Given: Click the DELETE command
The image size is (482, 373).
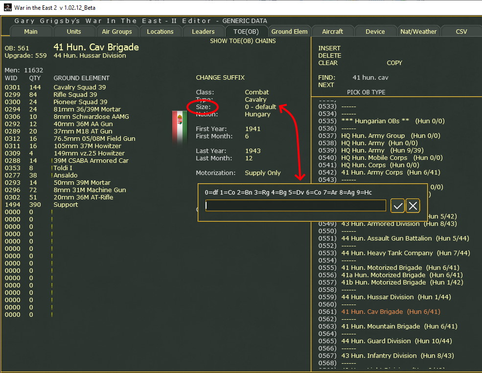Looking at the screenshot, I should (x=329, y=56).
